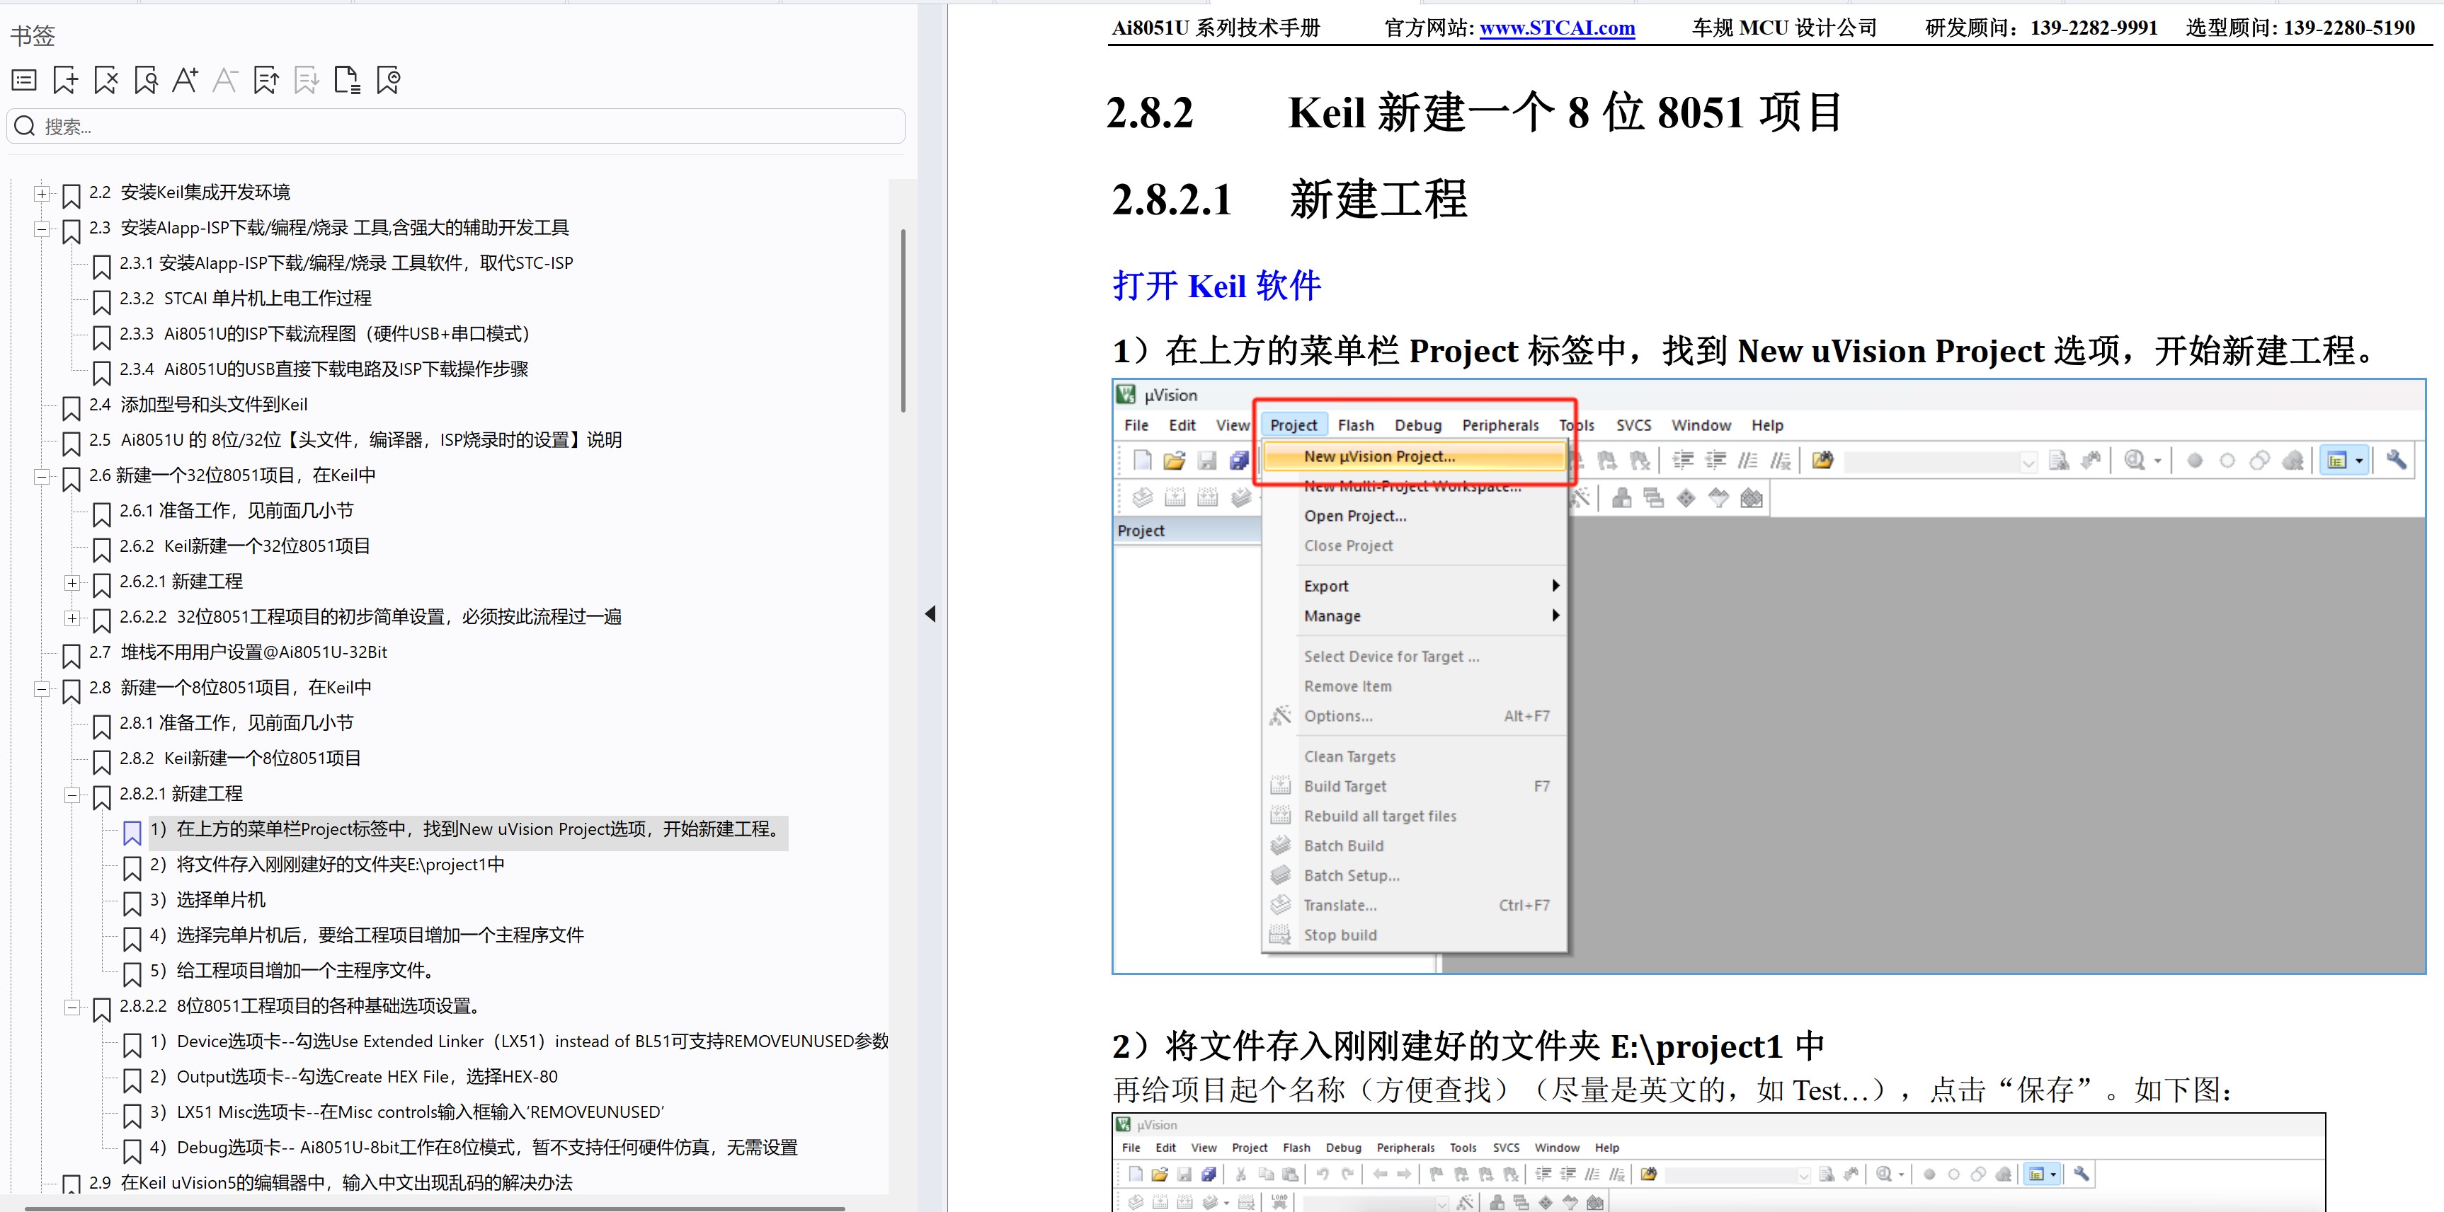Viewport: 2444px width, 1212px height.
Task: Click the add bookmark icon
Action: click(x=64, y=81)
